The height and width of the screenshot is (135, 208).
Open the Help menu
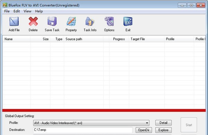point(39,11)
